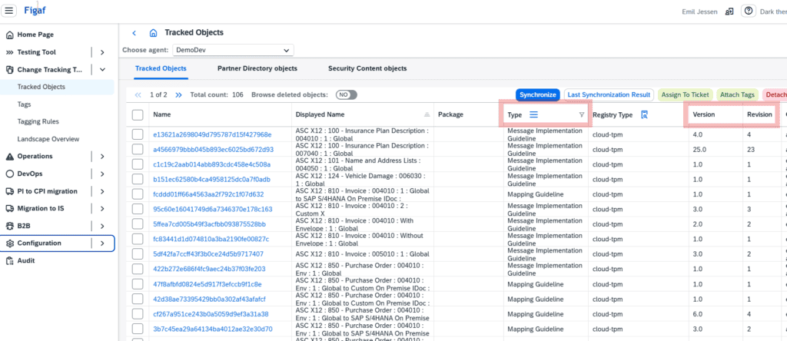This screenshot has height=341, width=787.
Task: Click the Revision column header
Action: pos(759,115)
